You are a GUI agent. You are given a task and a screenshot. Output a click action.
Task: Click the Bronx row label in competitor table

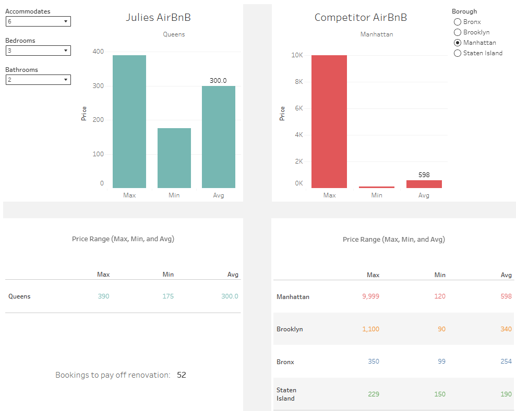point(285,362)
